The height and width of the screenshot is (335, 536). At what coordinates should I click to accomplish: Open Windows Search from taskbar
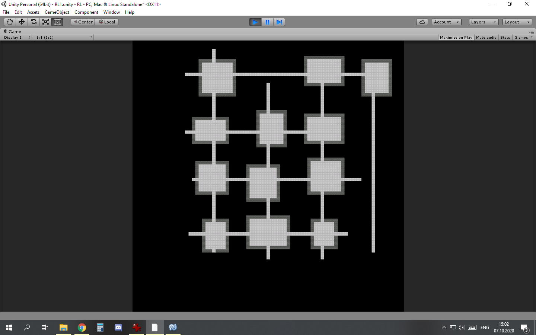click(27, 328)
